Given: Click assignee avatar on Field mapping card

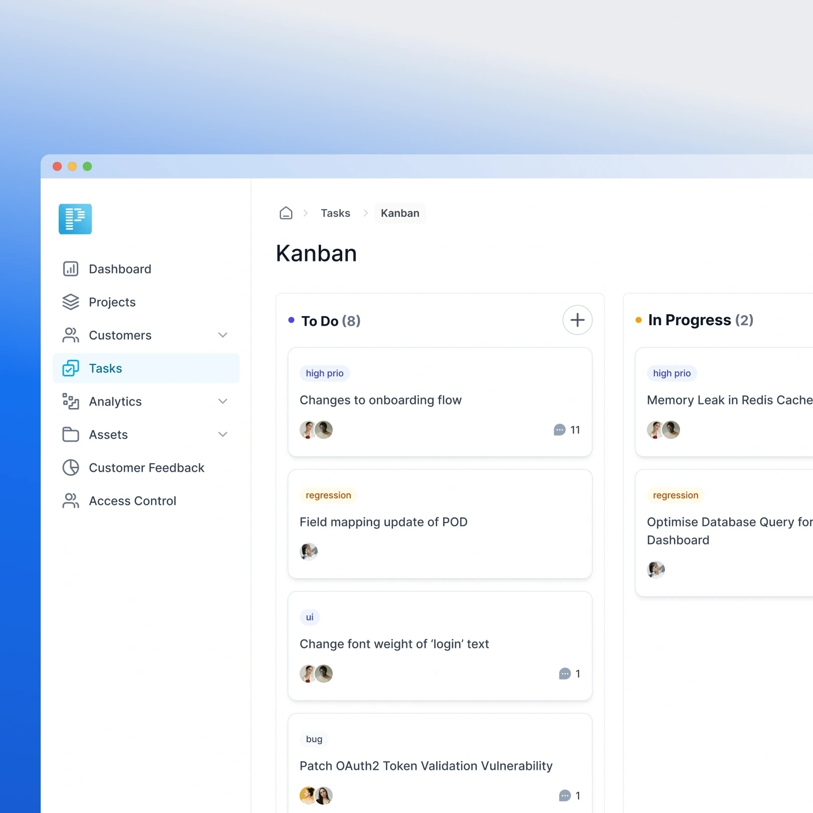Looking at the screenshot, I should [x=309, y=552].
